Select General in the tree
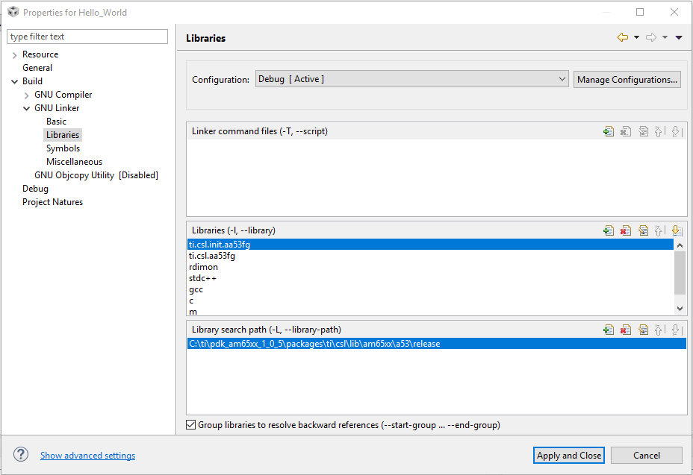 (x=37, y=68)
